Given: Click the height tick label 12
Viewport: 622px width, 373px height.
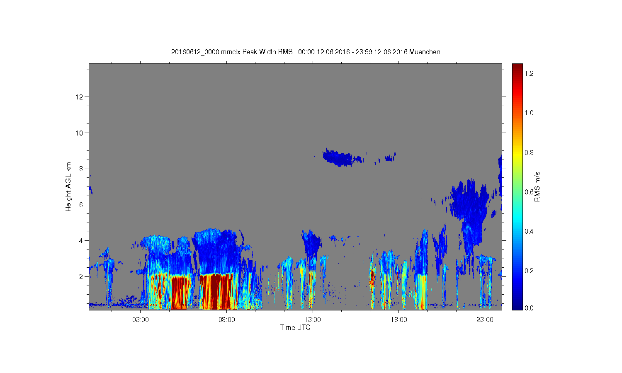Looking at the screenshot, I should [x=80, y=97].
